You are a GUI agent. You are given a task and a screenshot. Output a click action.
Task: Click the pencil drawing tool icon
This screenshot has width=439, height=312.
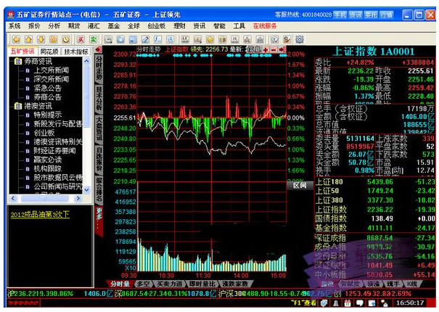pos(145,39)
